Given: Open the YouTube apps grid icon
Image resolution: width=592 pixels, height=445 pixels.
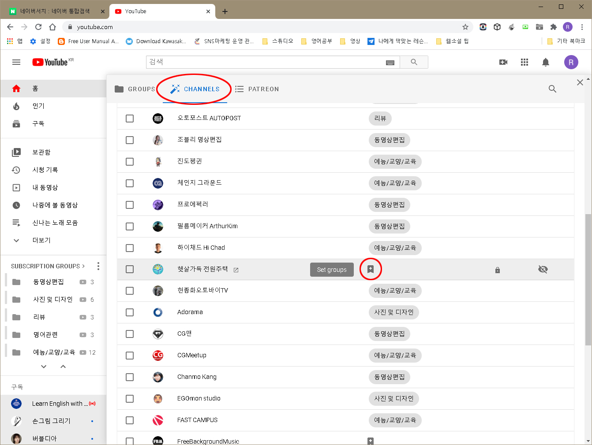Looking at the screenshot, I should (525, 62).
